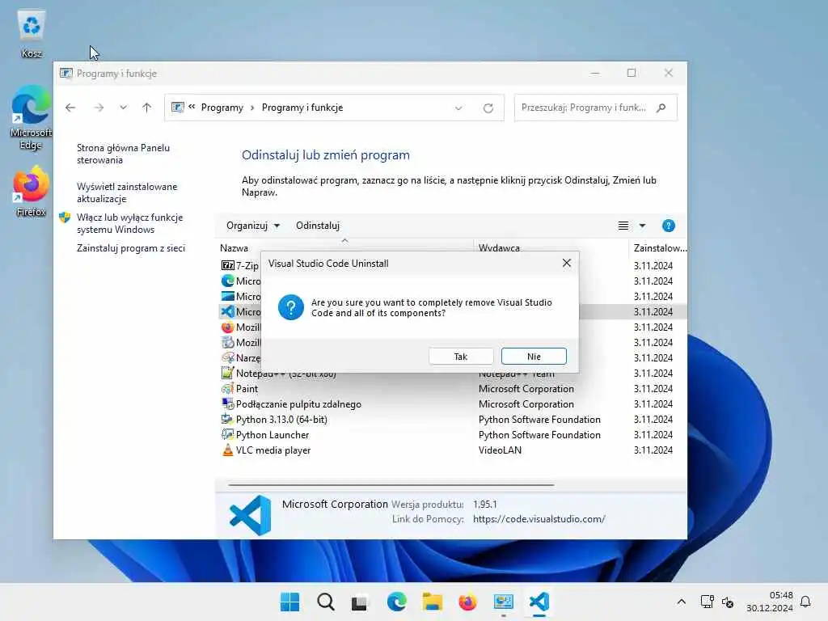Image resolution: width=828 pixels, height=621 pixels.
Task: Select Programy i funkcje breadcrumb
Action: coord(302,108)
